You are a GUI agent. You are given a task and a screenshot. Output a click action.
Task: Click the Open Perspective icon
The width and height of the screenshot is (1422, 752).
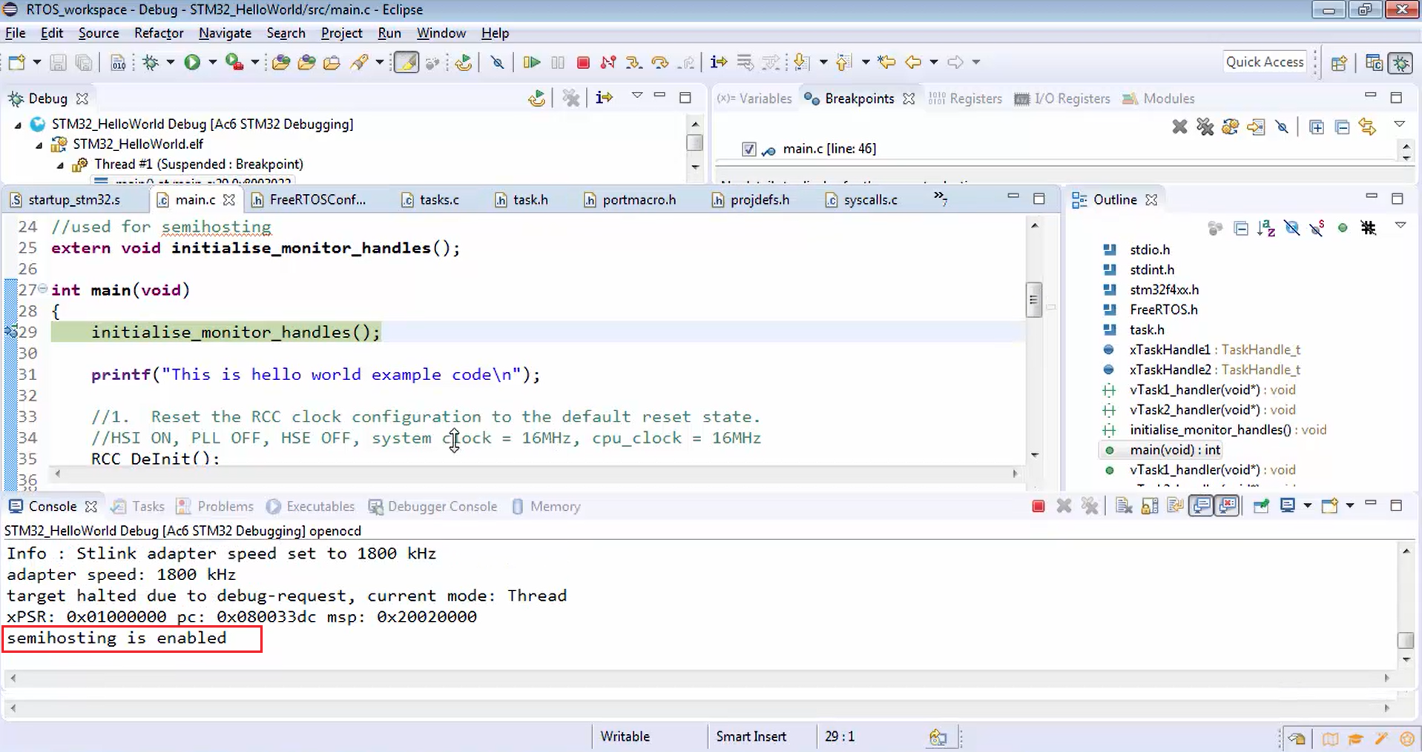point(1339,63)
